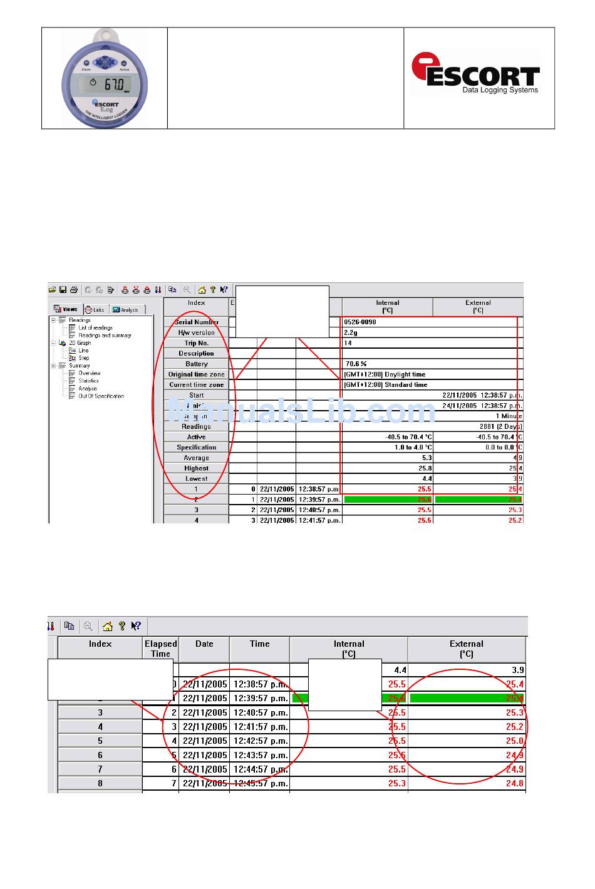Image resolution: width=595 pixels, height=889 pixels.
Task: Click the 2881 (2 Days) readings cell
Action: click(x=432, y=426)
